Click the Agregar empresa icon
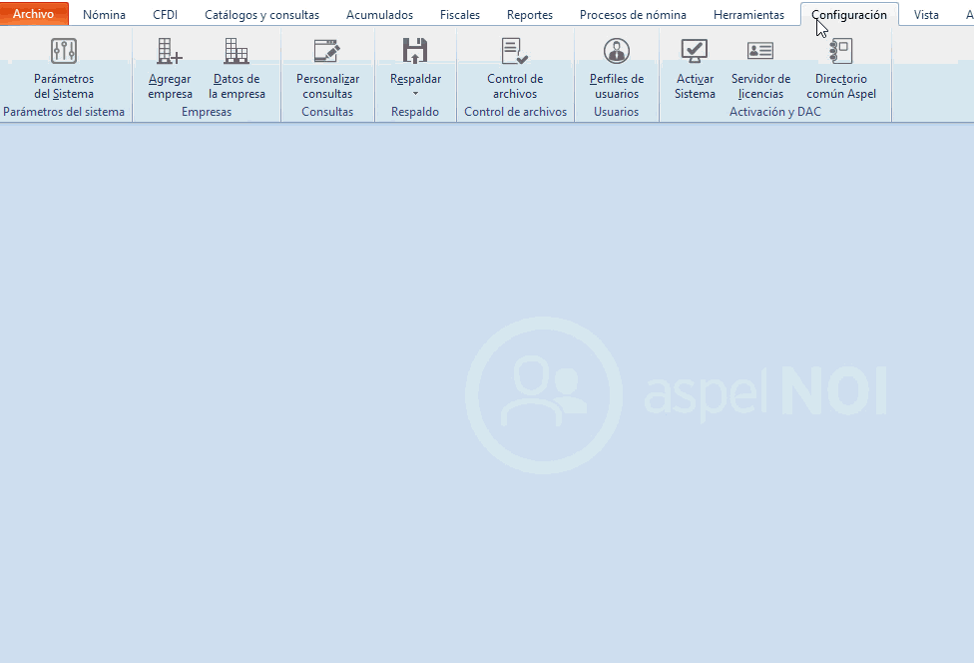Screen dimensions: 974x663 [x=170, y=51]
